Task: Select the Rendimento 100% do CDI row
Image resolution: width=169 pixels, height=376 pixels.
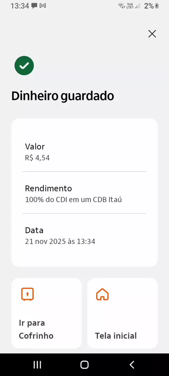Action: coord(84,194)
